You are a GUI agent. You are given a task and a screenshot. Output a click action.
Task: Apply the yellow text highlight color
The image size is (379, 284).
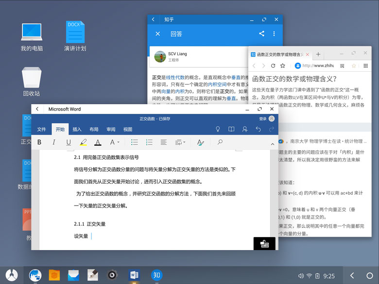[x=83, y=142]
